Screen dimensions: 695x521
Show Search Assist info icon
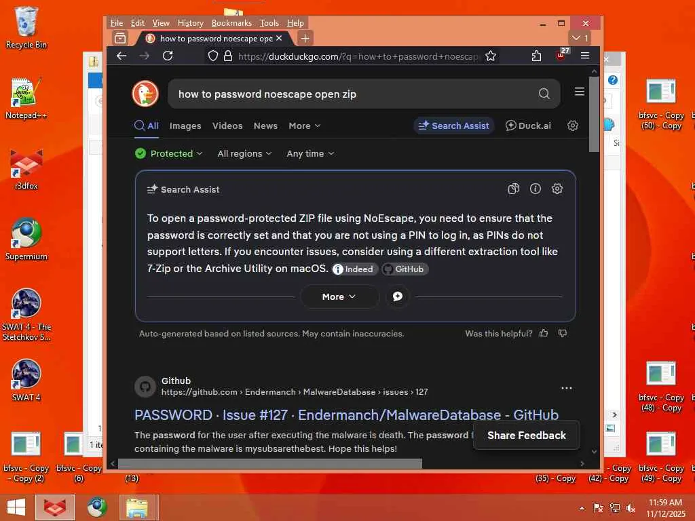[x=536, y=189]
